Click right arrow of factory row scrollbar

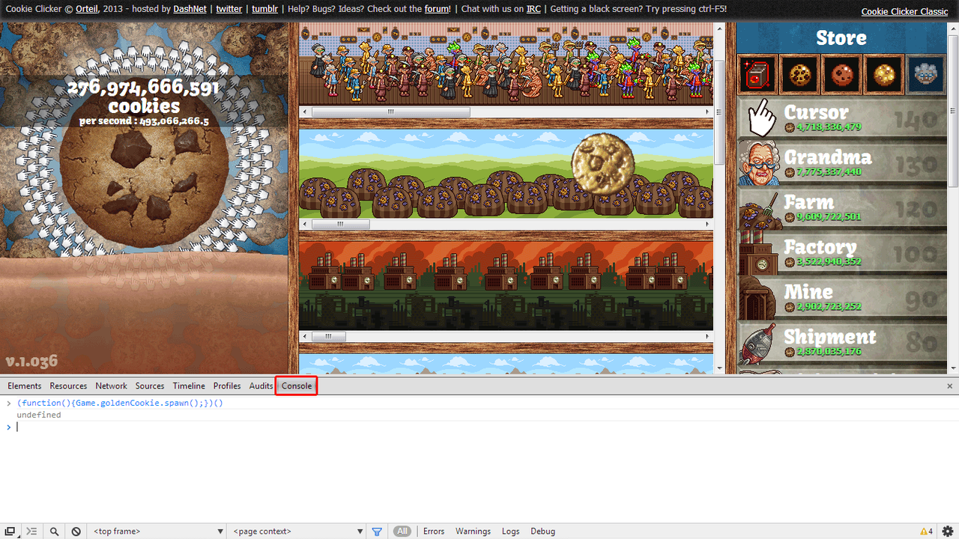[x=708, y=337]
